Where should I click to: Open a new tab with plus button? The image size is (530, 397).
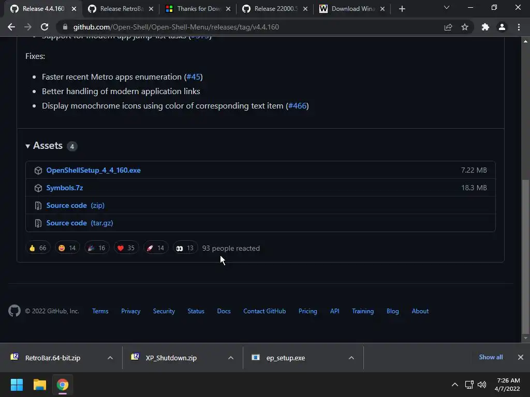coord(402,9)
